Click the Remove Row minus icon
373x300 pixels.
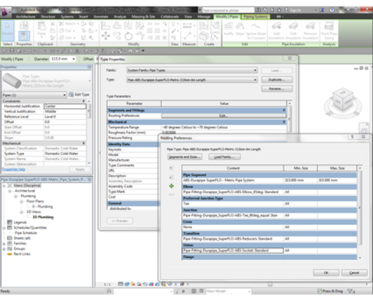tap(172, 195)
